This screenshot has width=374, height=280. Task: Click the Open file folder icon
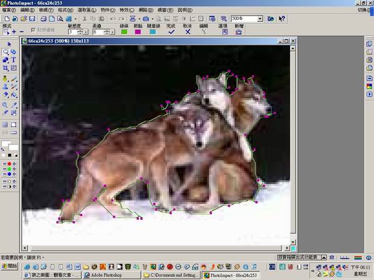24,19
